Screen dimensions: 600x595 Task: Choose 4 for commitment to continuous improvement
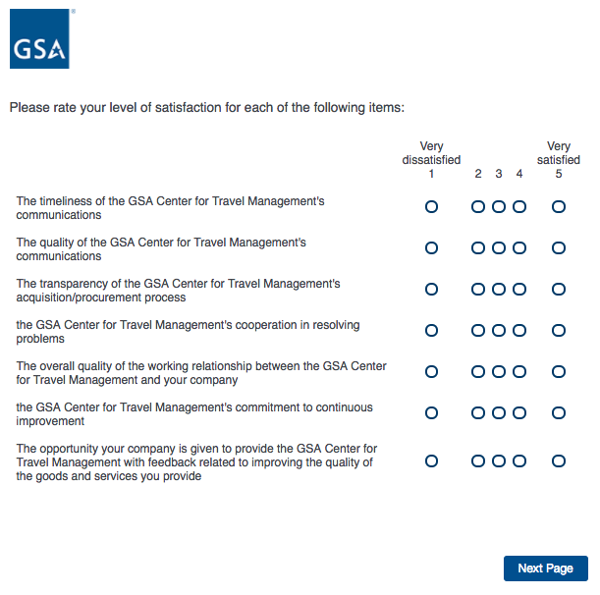[519, 413]
